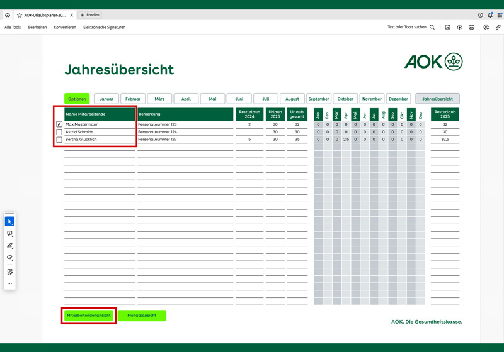504x352 pixels.
Task: Check the Bertha Glücklich checkbox
Action: click(59, 140)
